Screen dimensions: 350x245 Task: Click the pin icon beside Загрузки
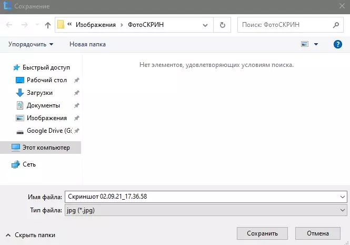[76, 93]
